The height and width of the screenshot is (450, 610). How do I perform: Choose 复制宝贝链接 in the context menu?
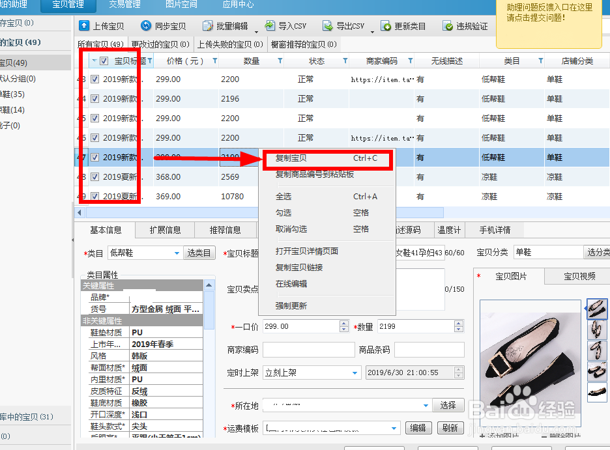(x=327, y=268)
